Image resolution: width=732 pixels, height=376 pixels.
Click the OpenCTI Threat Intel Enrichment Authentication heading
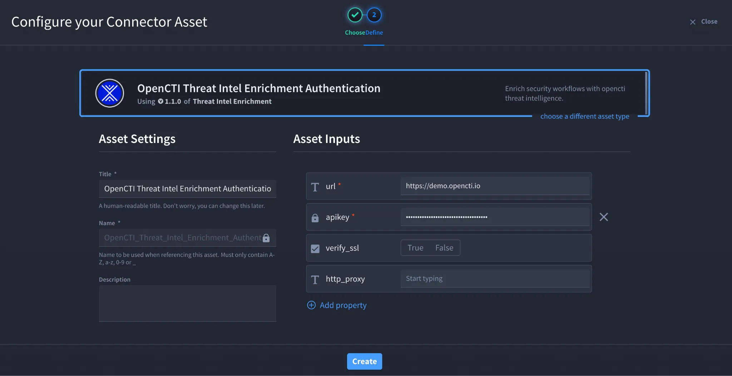pyautogui.click(x=259, y=88)
